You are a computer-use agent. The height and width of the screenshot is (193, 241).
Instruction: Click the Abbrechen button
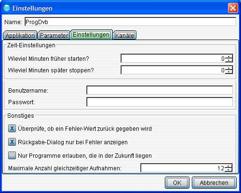(x=214, y=182)
